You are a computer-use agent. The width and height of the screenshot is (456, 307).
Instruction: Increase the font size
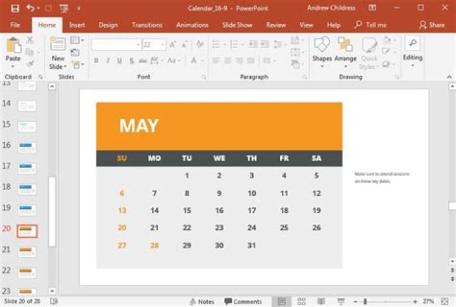pos(173,44)
